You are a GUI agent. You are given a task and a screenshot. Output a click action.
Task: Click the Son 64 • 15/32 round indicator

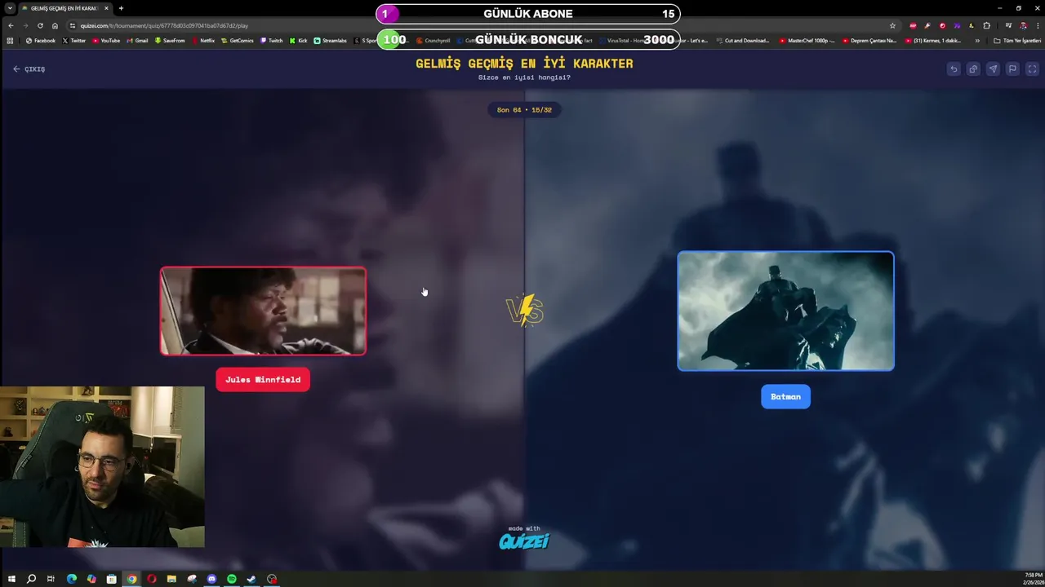524,110
